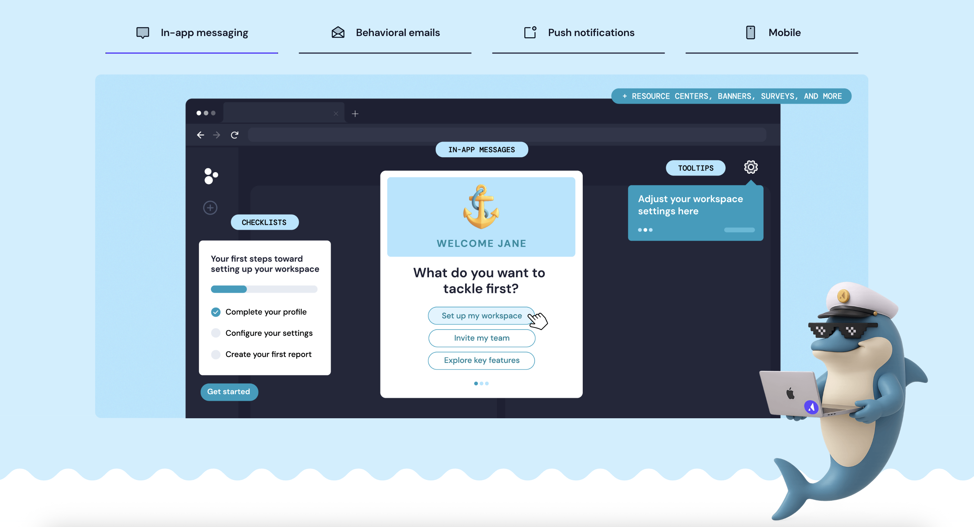The image size is (974, 527).
Task: Click the browser reload icon
Action: [x=234, y=135]
